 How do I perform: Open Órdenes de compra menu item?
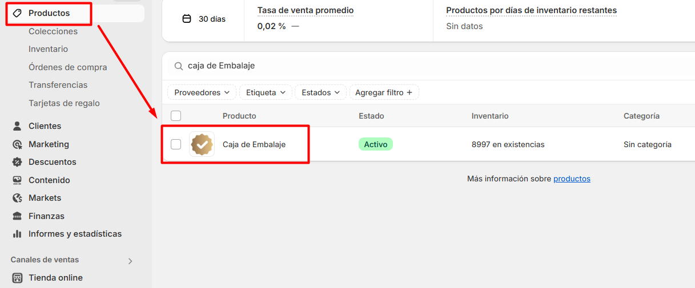(67, 67)
